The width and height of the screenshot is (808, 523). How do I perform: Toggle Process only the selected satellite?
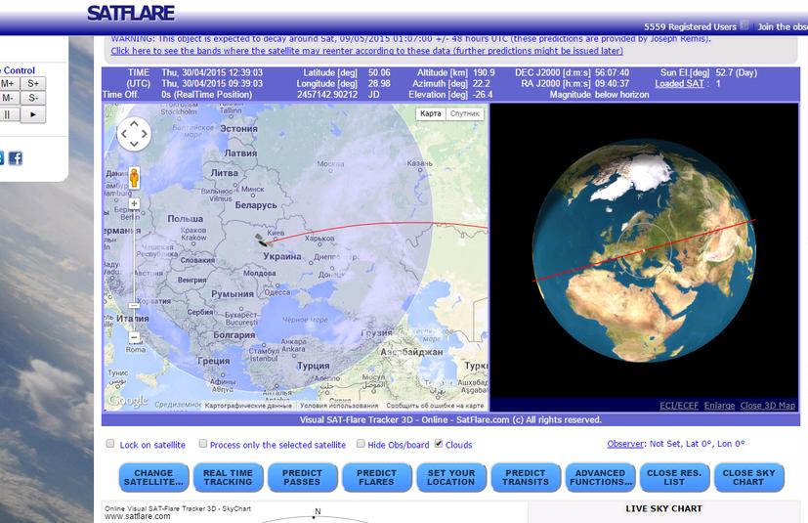[203, 444]
